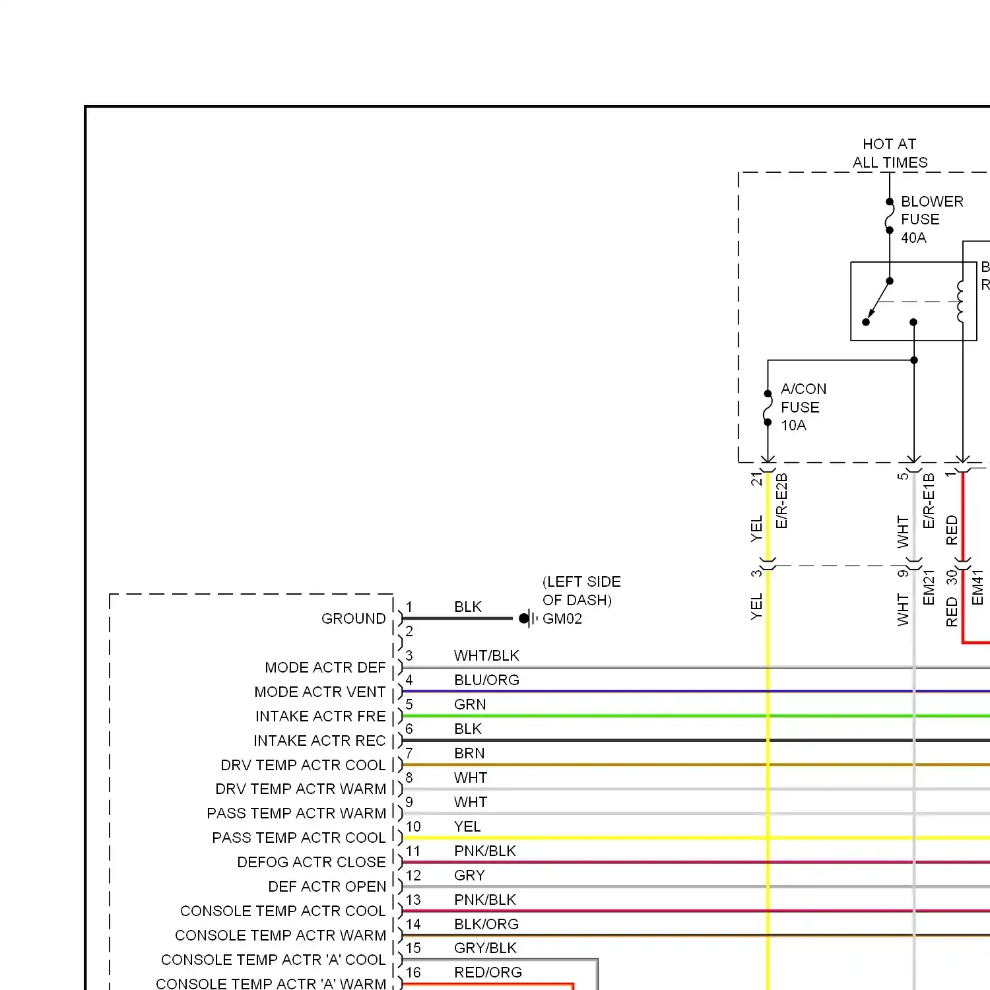Click PNK/BLK label on pin 11
Screen dimensions: 990x990
(x=484, y=851)
